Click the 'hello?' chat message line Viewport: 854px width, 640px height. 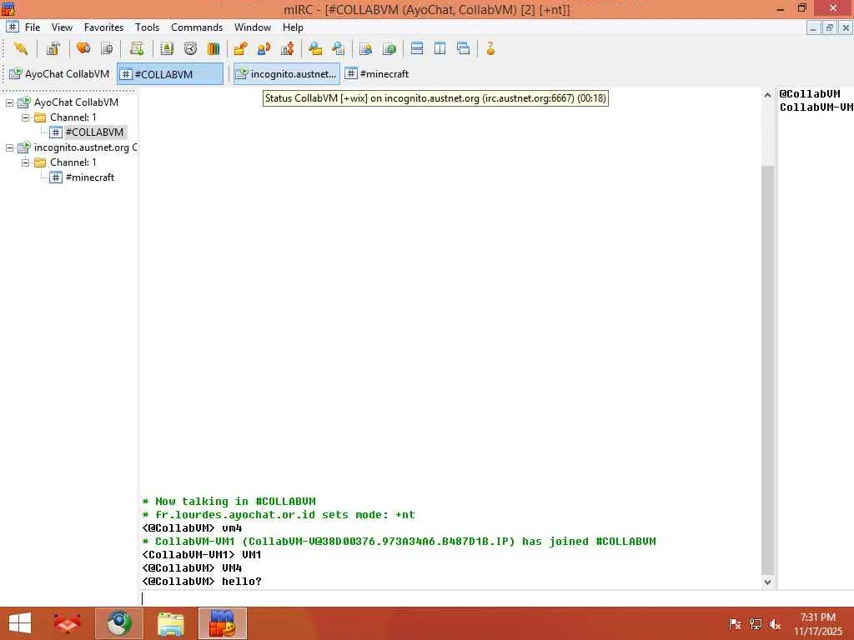(x=202, y=581)
